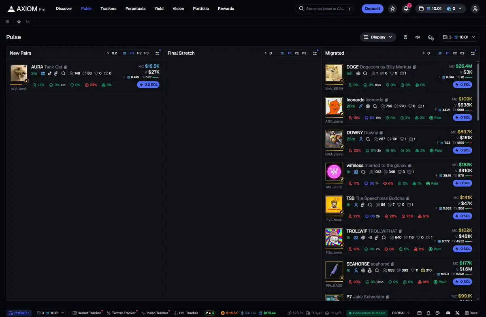Open GLOBAL region dropdown in bottom bar
486x317 pixels.
tap(401, 313)
